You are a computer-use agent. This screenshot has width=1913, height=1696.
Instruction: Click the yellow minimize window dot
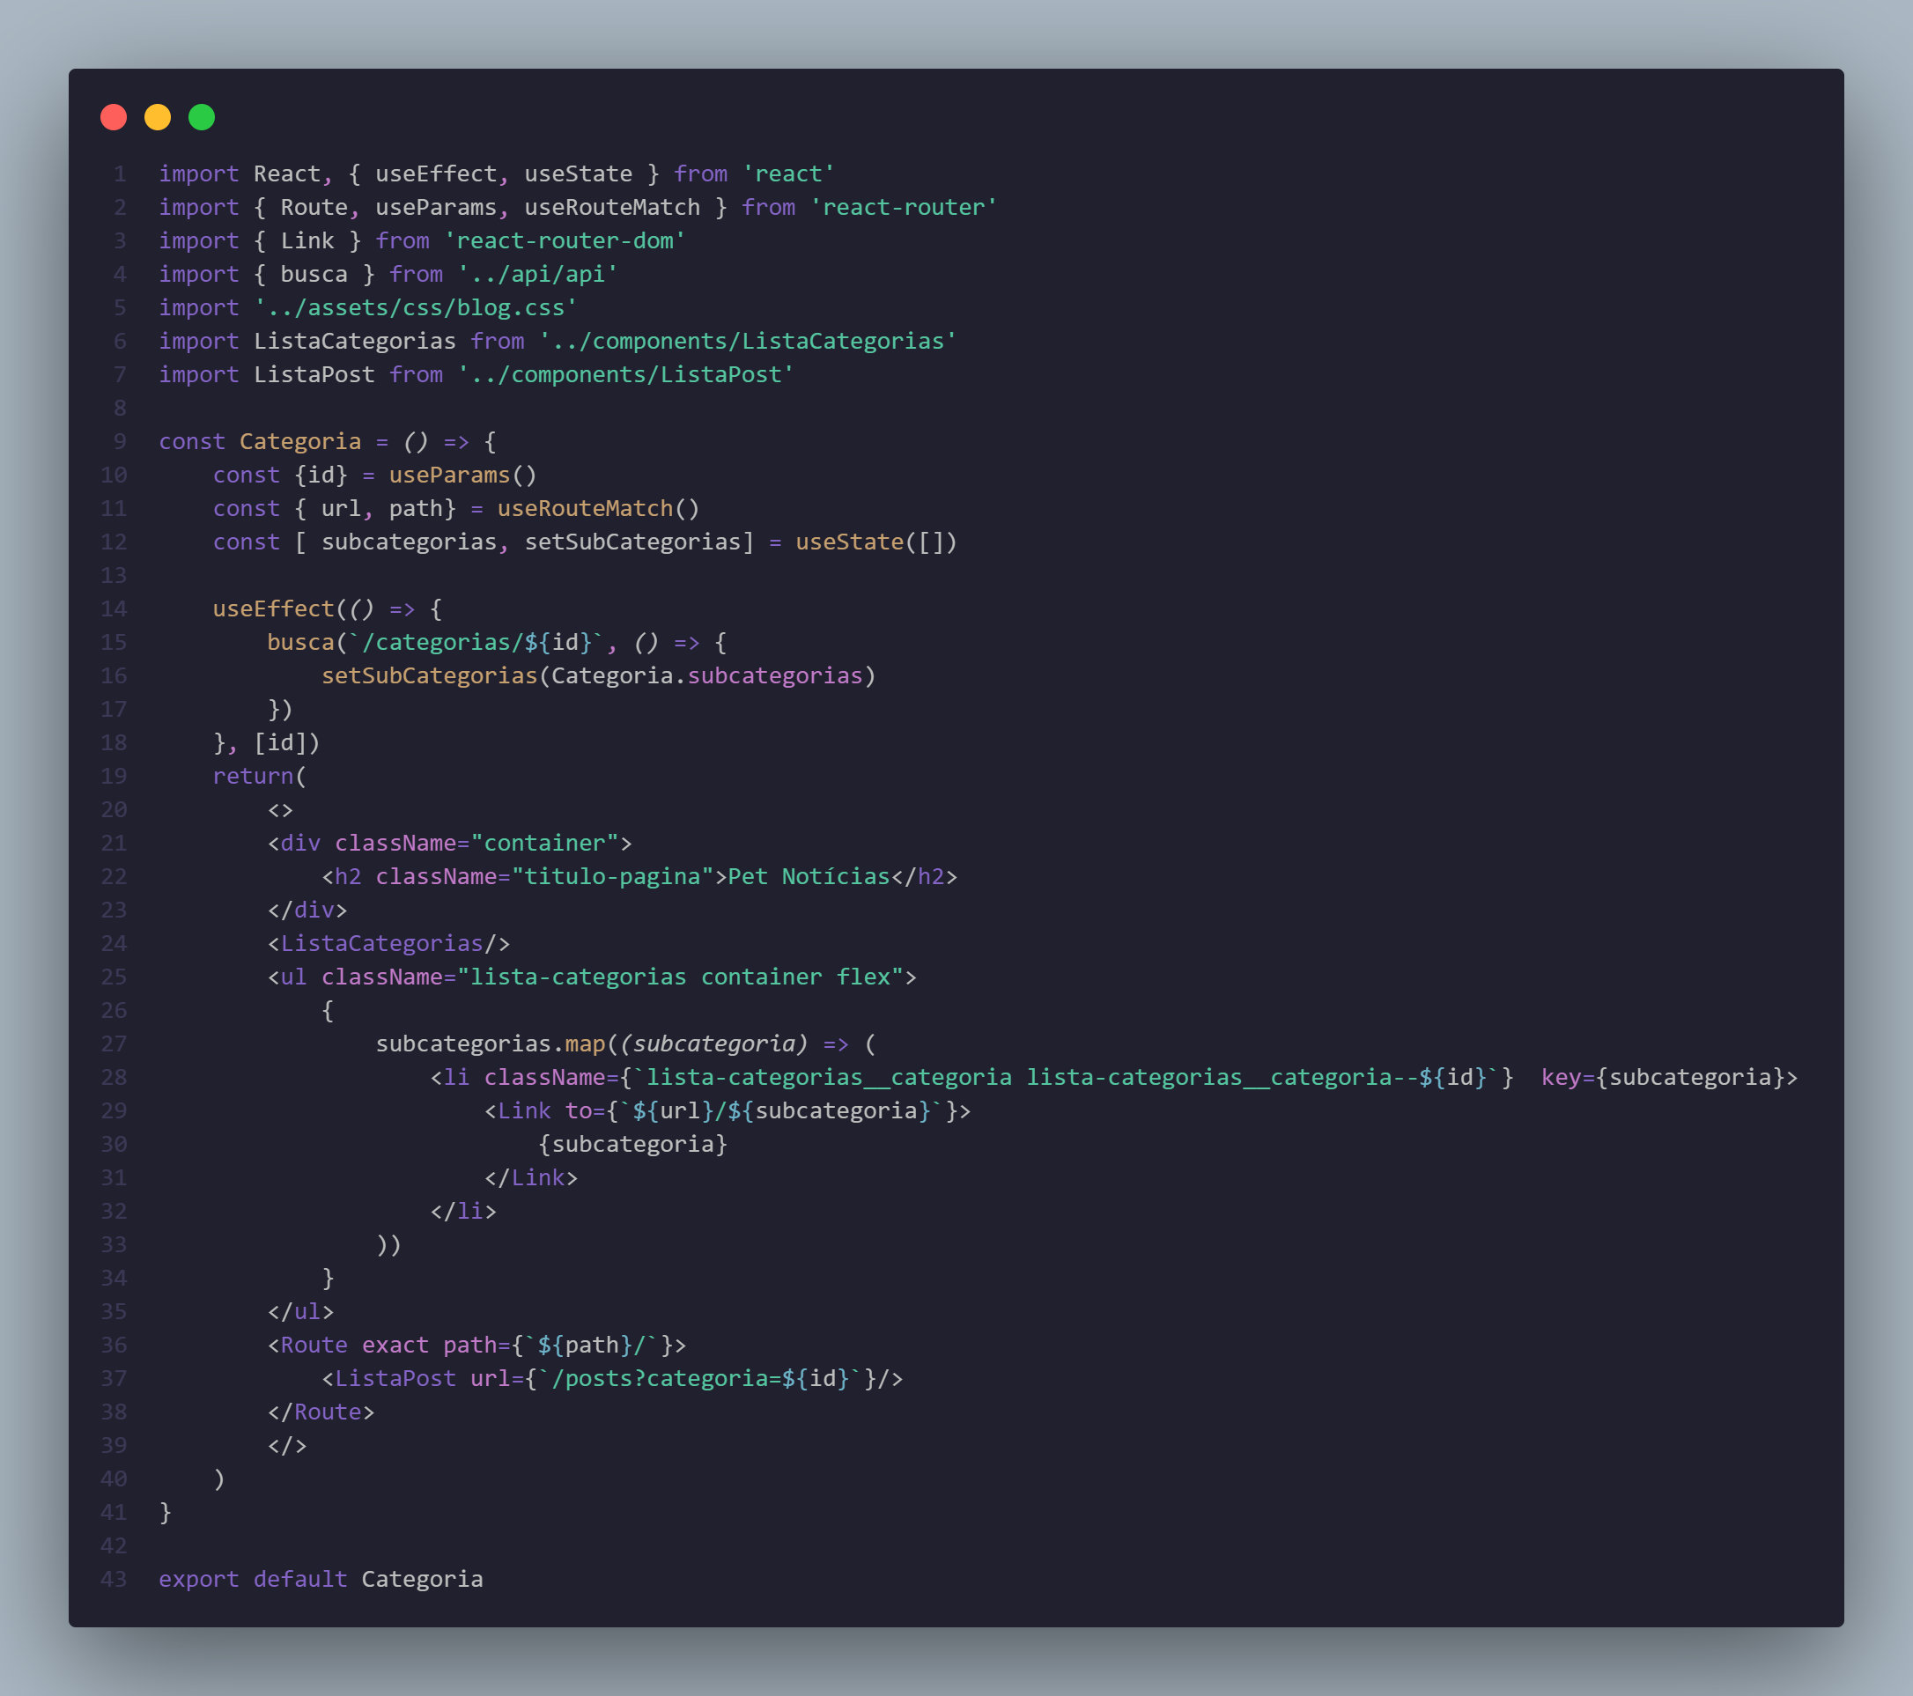click(158, 117)
